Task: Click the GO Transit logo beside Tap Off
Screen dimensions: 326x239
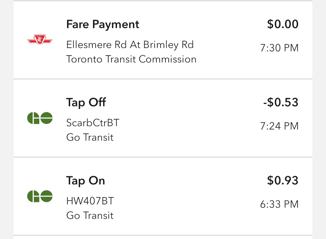Action: click(40, 118)
